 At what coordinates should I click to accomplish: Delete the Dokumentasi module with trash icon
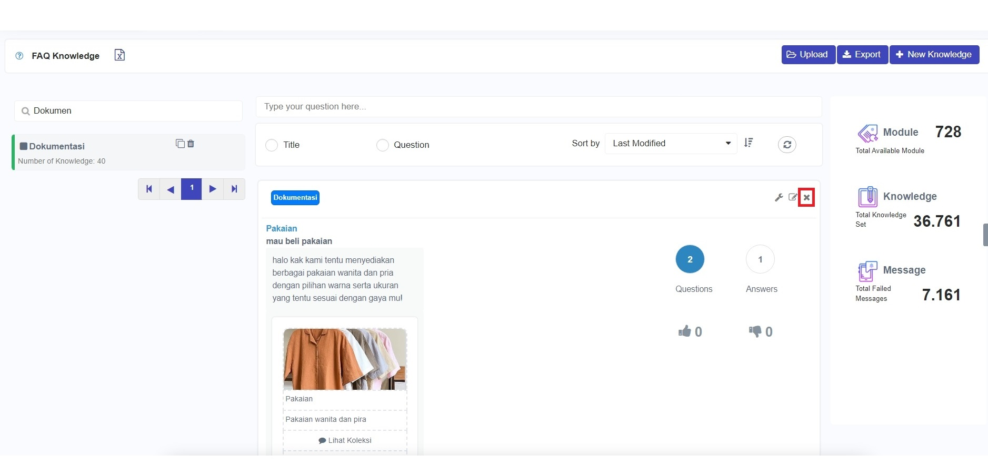pyautogui.click(x=191, y=144)
